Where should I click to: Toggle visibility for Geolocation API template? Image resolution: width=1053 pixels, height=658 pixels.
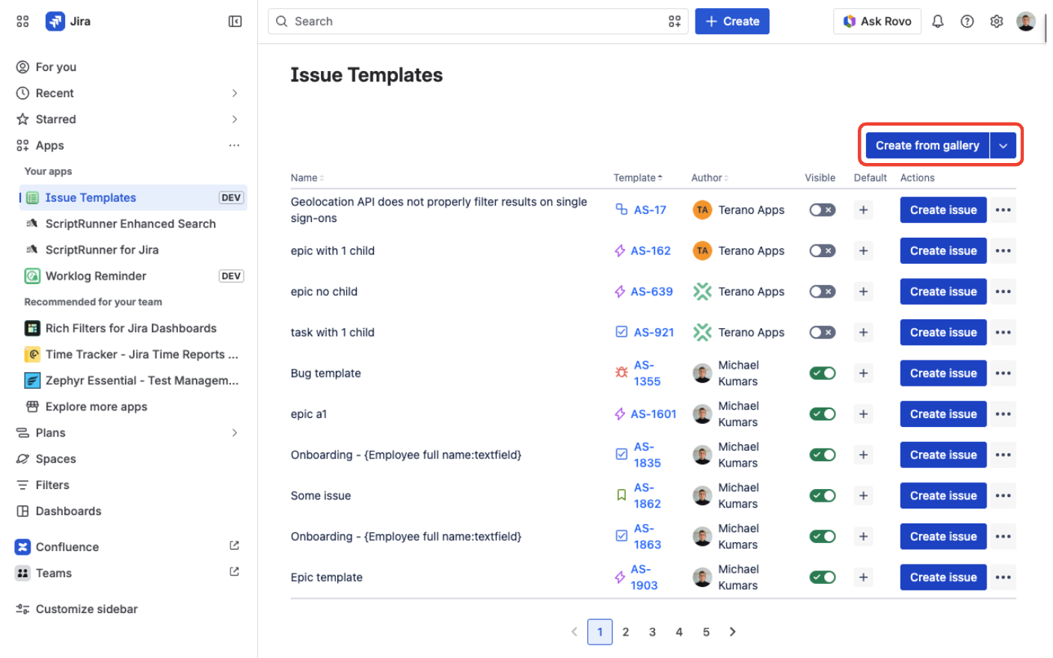tap(822, 210)
